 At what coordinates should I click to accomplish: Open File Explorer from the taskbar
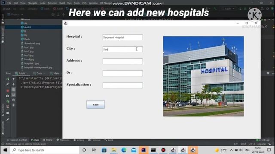(114, 150)
